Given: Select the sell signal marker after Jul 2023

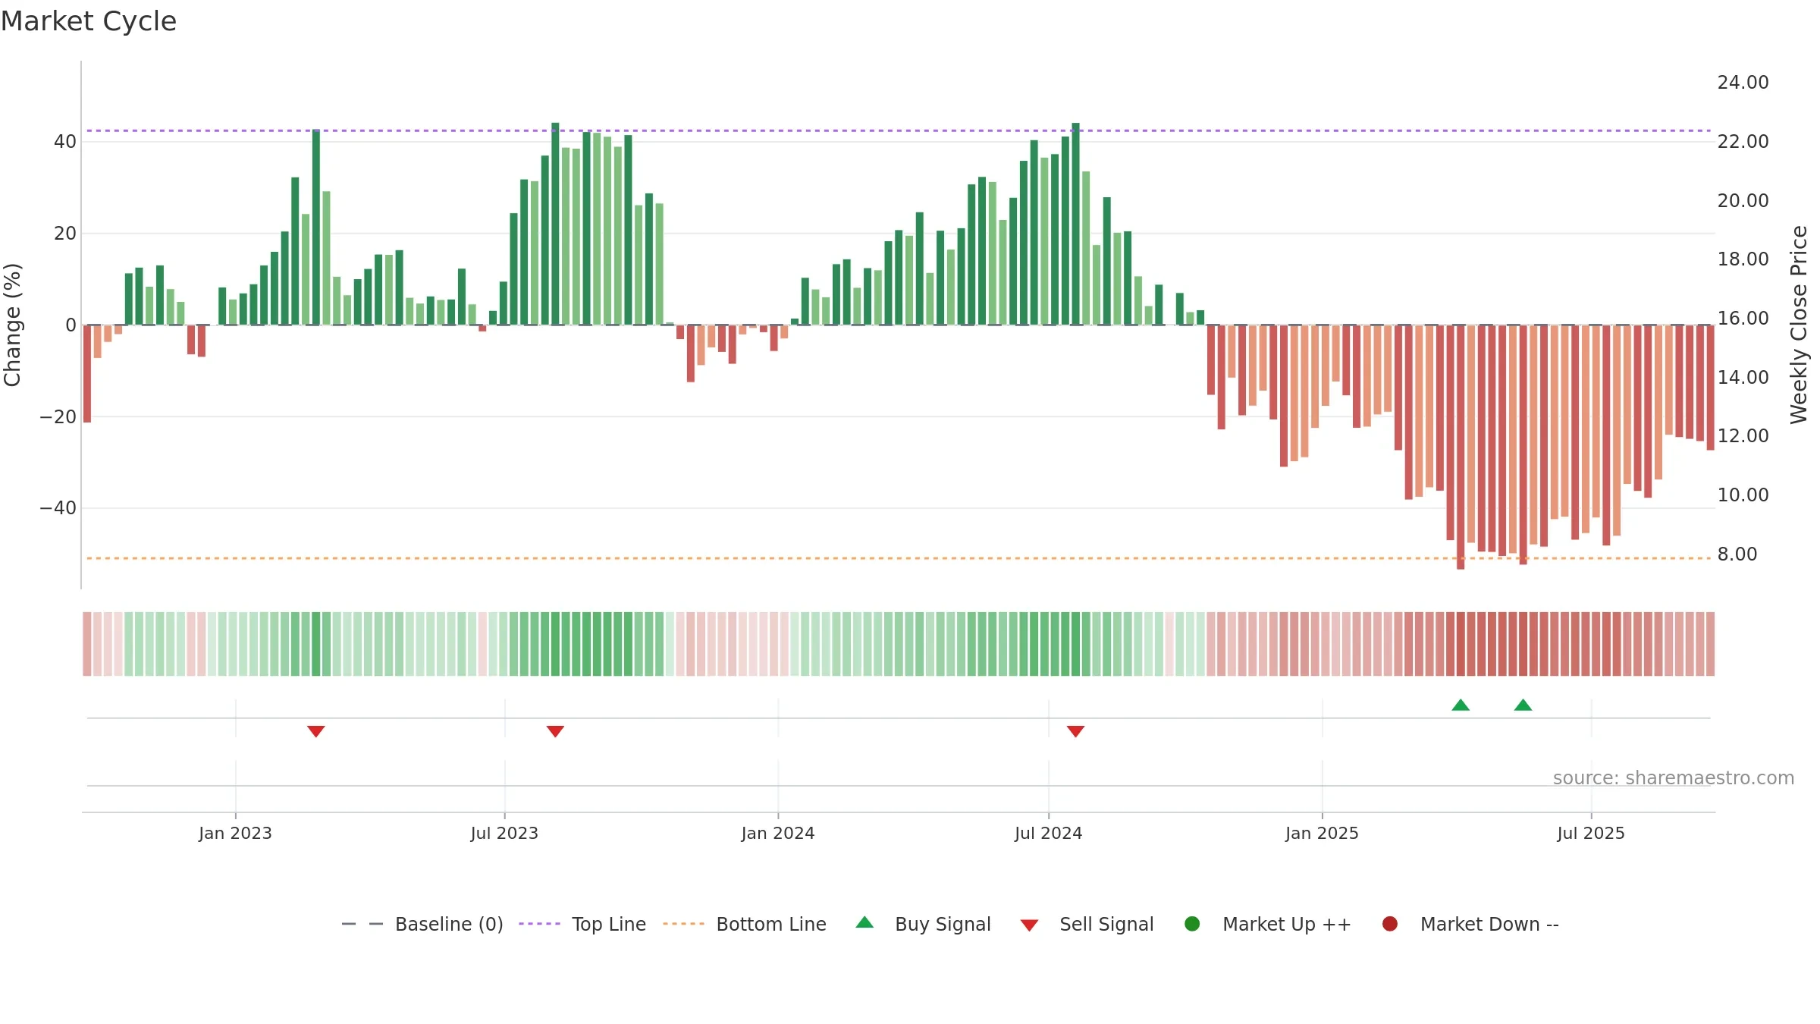Looking at the screenshot, I should click(x=555, y=731).
